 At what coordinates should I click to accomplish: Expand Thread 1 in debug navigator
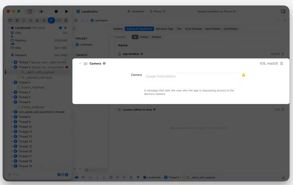coord(12,62)
